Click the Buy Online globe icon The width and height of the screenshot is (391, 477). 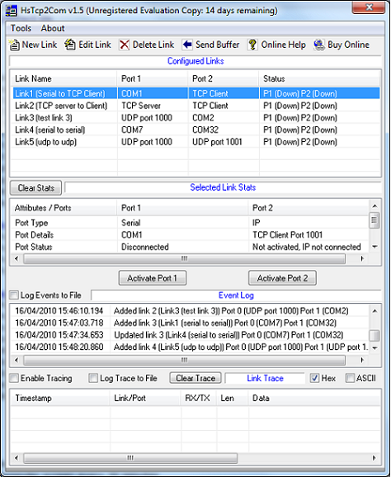tap(319, 45)
